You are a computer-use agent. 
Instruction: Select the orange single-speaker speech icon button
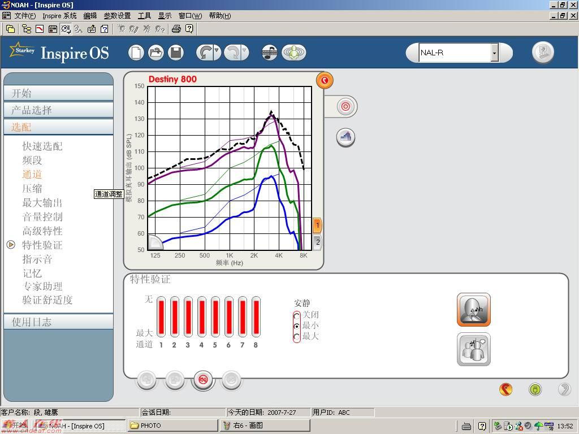point(474,310)
